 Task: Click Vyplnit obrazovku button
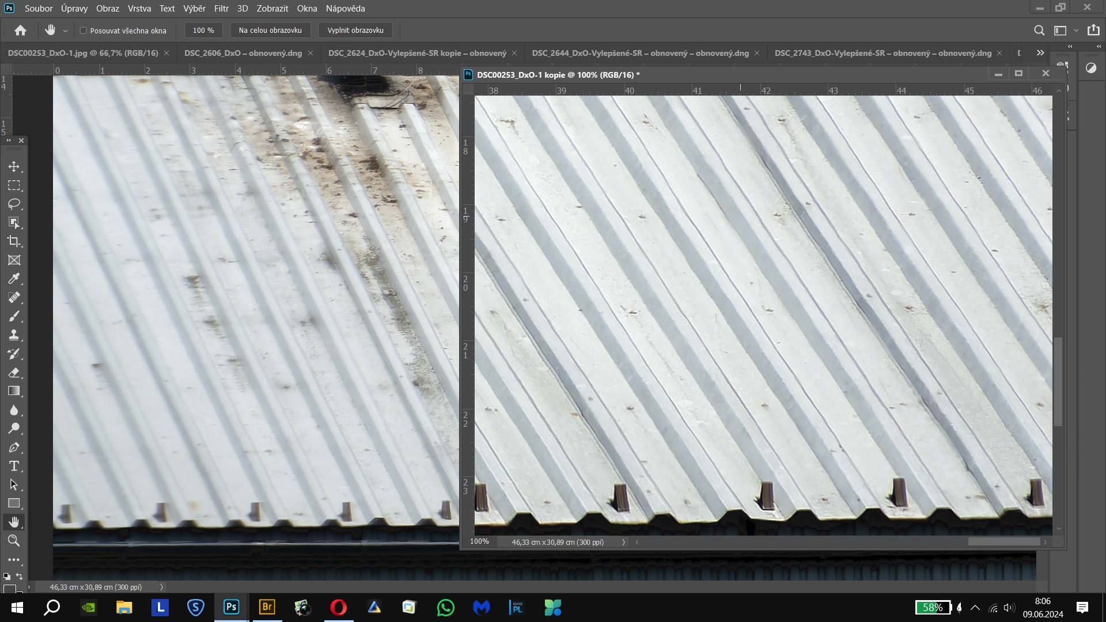click(355, 31)
